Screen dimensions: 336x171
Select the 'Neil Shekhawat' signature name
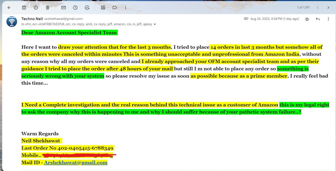tap(41, 141)
